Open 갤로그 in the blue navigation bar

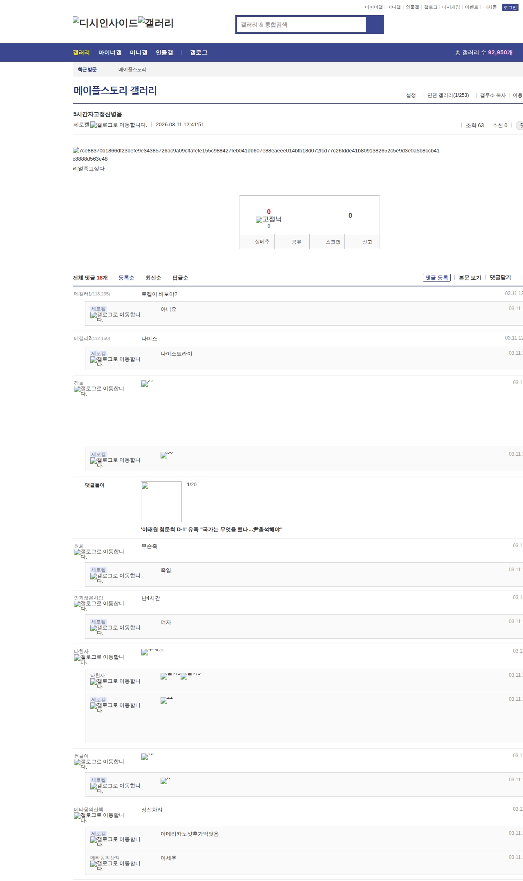click(199, 53)
